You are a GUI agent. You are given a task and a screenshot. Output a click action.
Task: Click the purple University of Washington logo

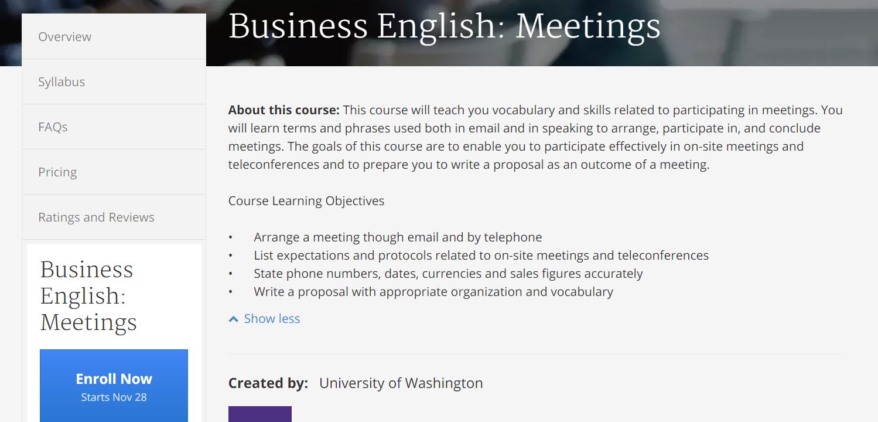(259, 414)
